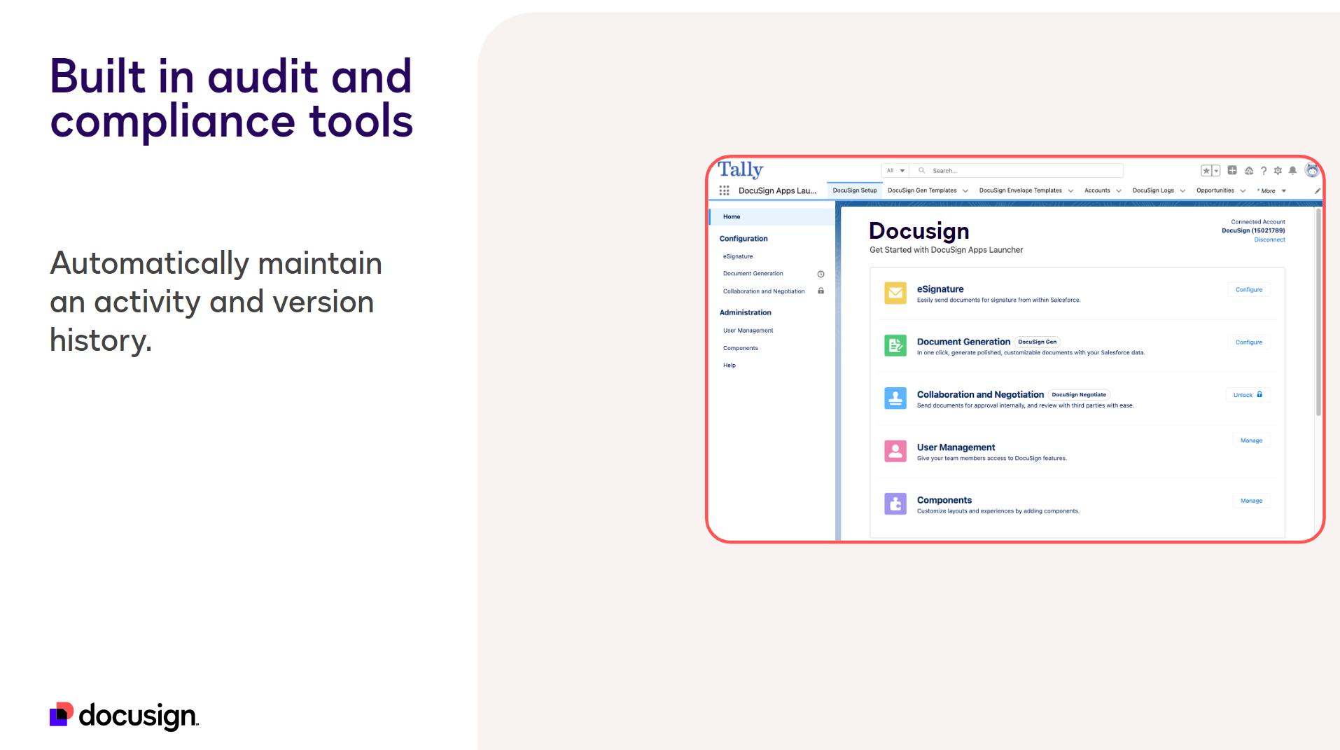Click the DocuSign (15021789) account name
The width and height of the screenshot is (1340, 750).
click(x=1253, y=230)
